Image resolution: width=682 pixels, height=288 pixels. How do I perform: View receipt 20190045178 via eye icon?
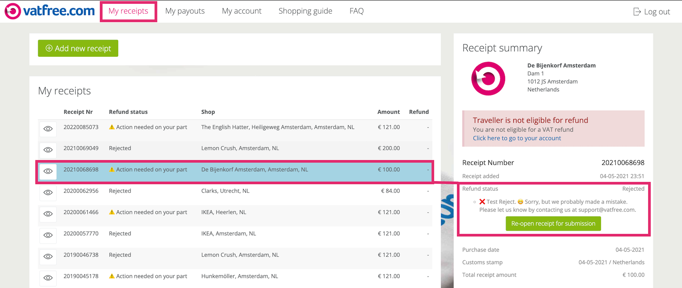(48, 278)
